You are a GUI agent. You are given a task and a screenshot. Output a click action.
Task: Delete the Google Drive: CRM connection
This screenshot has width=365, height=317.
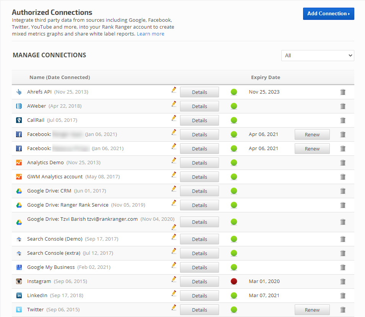343,191
